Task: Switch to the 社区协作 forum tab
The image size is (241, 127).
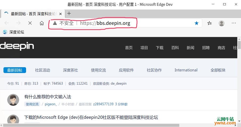Action: tap(154, 70)
